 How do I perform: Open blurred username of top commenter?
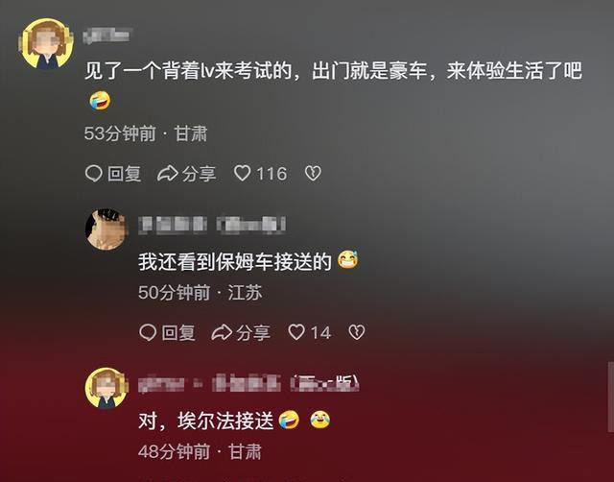[x=107, y=36]
